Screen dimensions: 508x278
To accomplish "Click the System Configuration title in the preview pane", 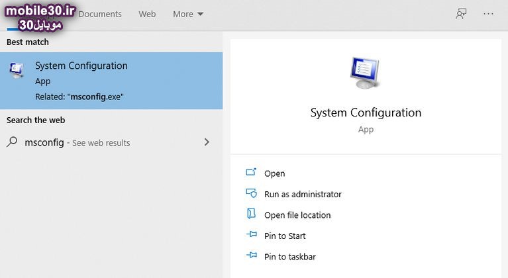I will [366, 113].
